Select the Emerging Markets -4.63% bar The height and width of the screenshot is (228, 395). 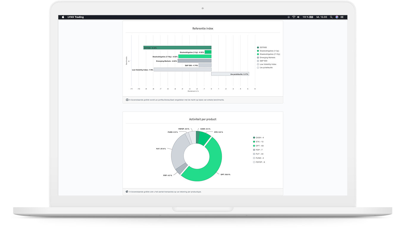195,61
